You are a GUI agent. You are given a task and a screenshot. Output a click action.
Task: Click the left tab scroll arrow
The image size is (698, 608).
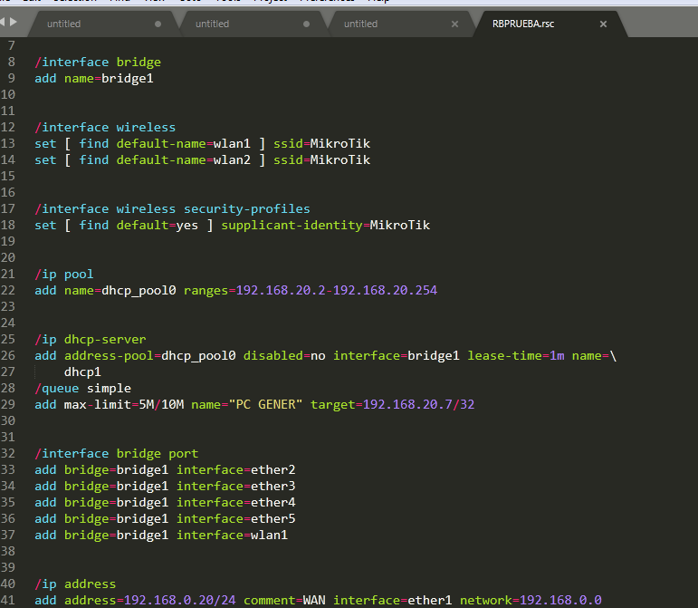pyautogui.click(x=4, y=22)
